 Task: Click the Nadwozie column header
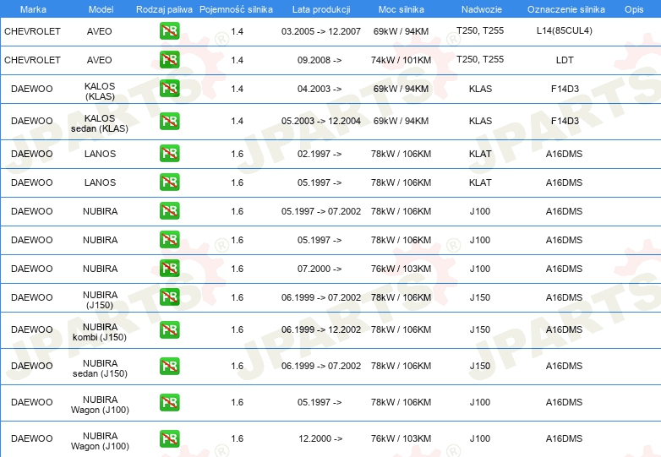482,9
